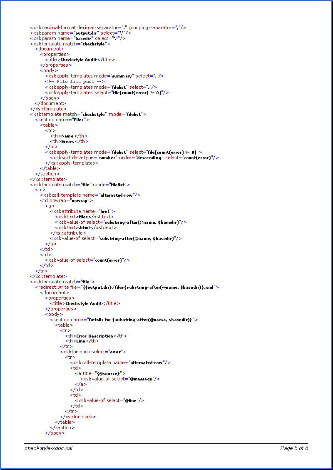Click the section name="Files" tag
Viewport: 333px width, 470px height.
62,120
